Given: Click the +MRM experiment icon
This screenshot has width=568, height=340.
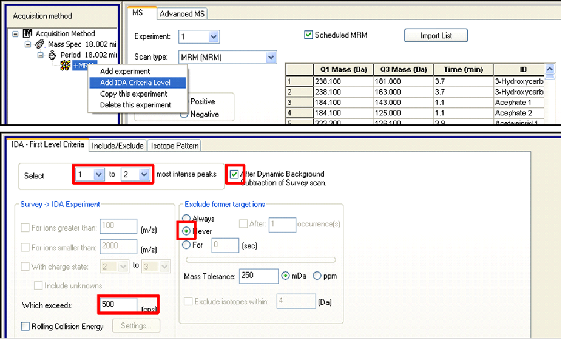Looking at the screenshot, I should (65, 66).
